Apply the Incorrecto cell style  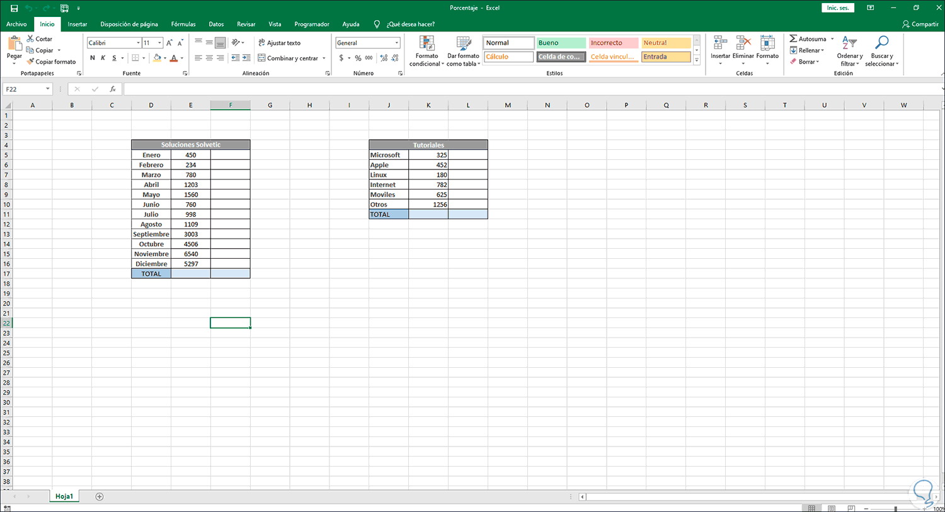tap(613, 43)
